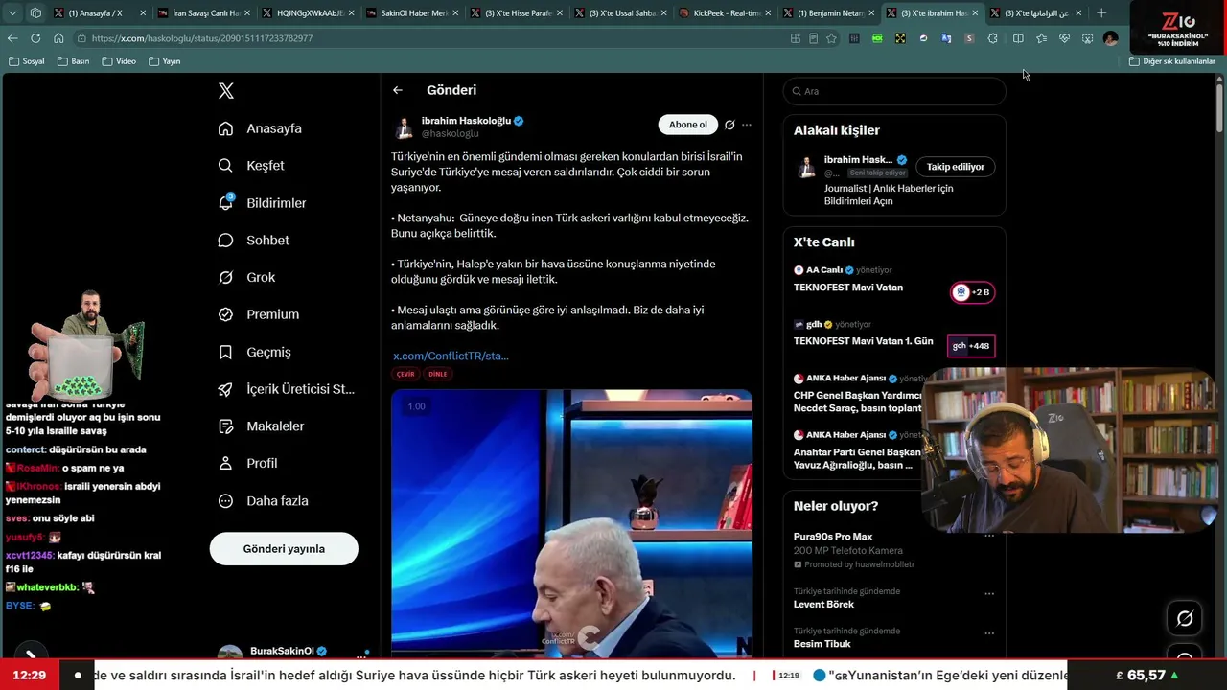This screenshot has height=690, width=1227.
Task: Expand Daha fazla menu
Action: coord(263,501)
